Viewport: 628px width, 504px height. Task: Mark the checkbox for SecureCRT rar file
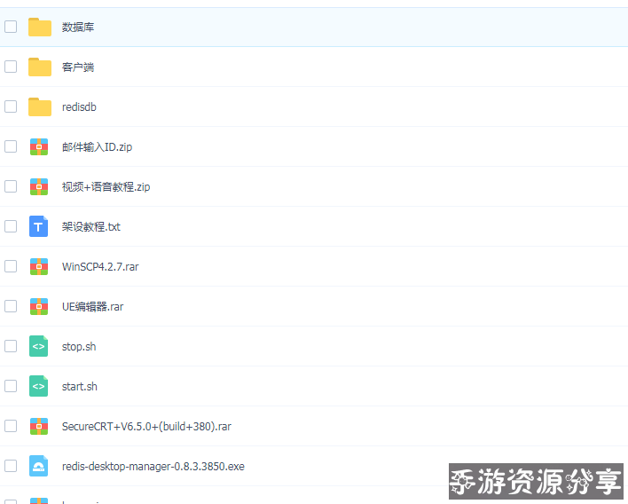[11, 426]
